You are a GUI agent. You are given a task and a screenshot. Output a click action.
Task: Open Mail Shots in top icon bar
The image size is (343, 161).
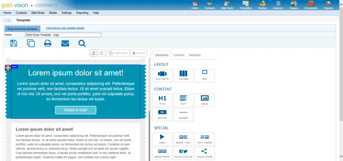tap(227, 5)
